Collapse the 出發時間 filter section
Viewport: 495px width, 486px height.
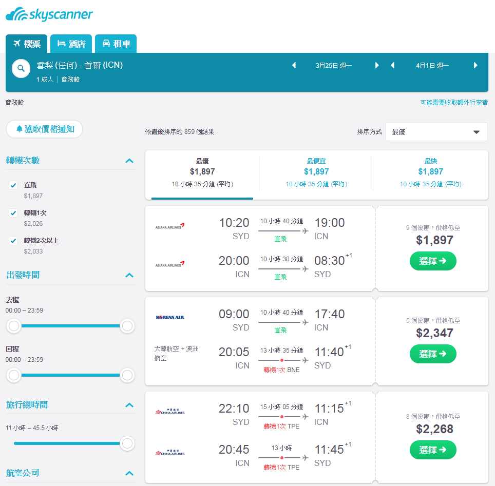[129, 275]
